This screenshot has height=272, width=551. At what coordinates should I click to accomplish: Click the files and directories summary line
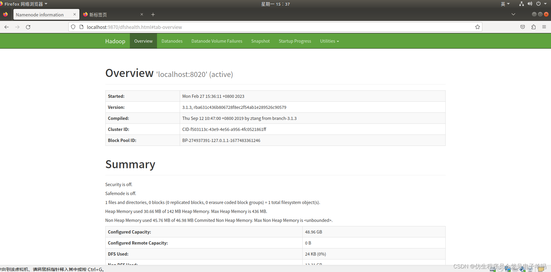(x=213, y=203)
